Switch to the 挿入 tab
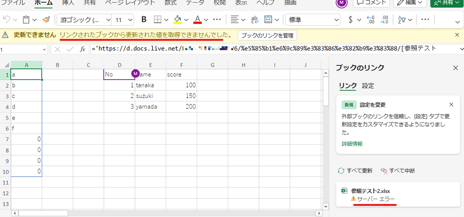Screen dimensions: 464x217 pos(68,3)
